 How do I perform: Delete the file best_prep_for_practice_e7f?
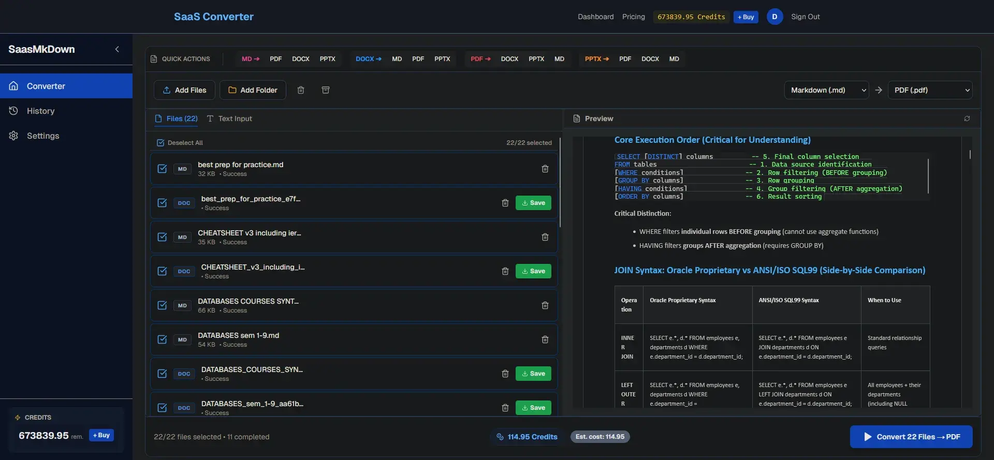[x=505, y=203]
